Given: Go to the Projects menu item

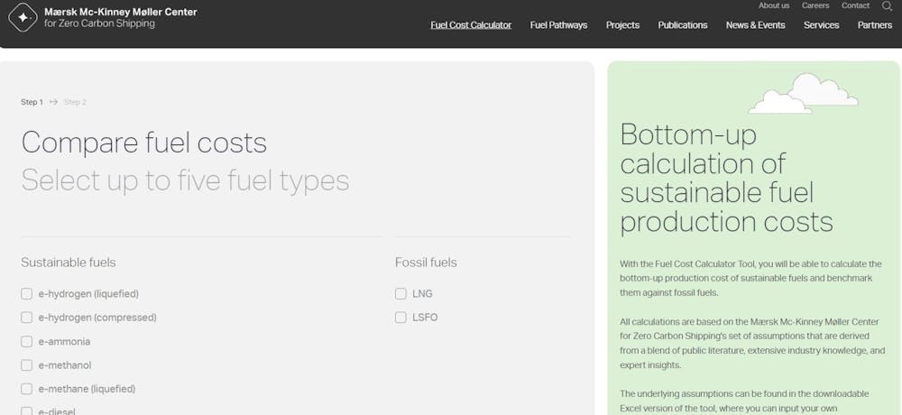Looking at the screenshot, I should (x=622, y=25).
